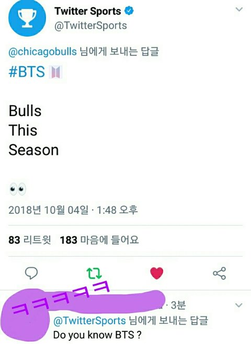The width and height of the screenshot is (251, 344).
Task: Open the share icon options
Action: point(219,273)
